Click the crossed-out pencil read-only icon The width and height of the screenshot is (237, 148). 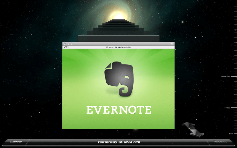point(65,47)
